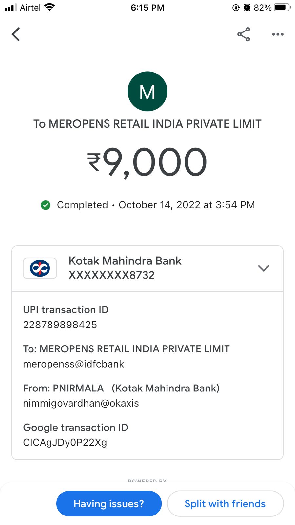
Task: Tap the Kotak Mahindra Bank logo
Action: pyautogui.click(x=40, y=268)
